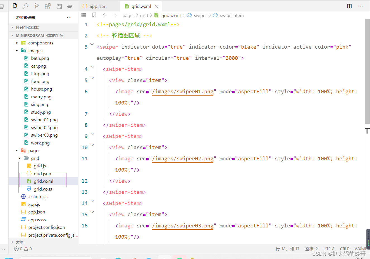
Task: Open the editor more actions ellipsis
Action: point(361,6)
